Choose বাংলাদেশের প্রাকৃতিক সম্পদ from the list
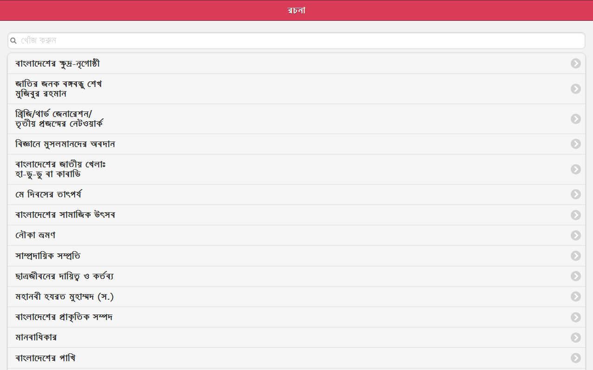 click(x=64, y=317)
